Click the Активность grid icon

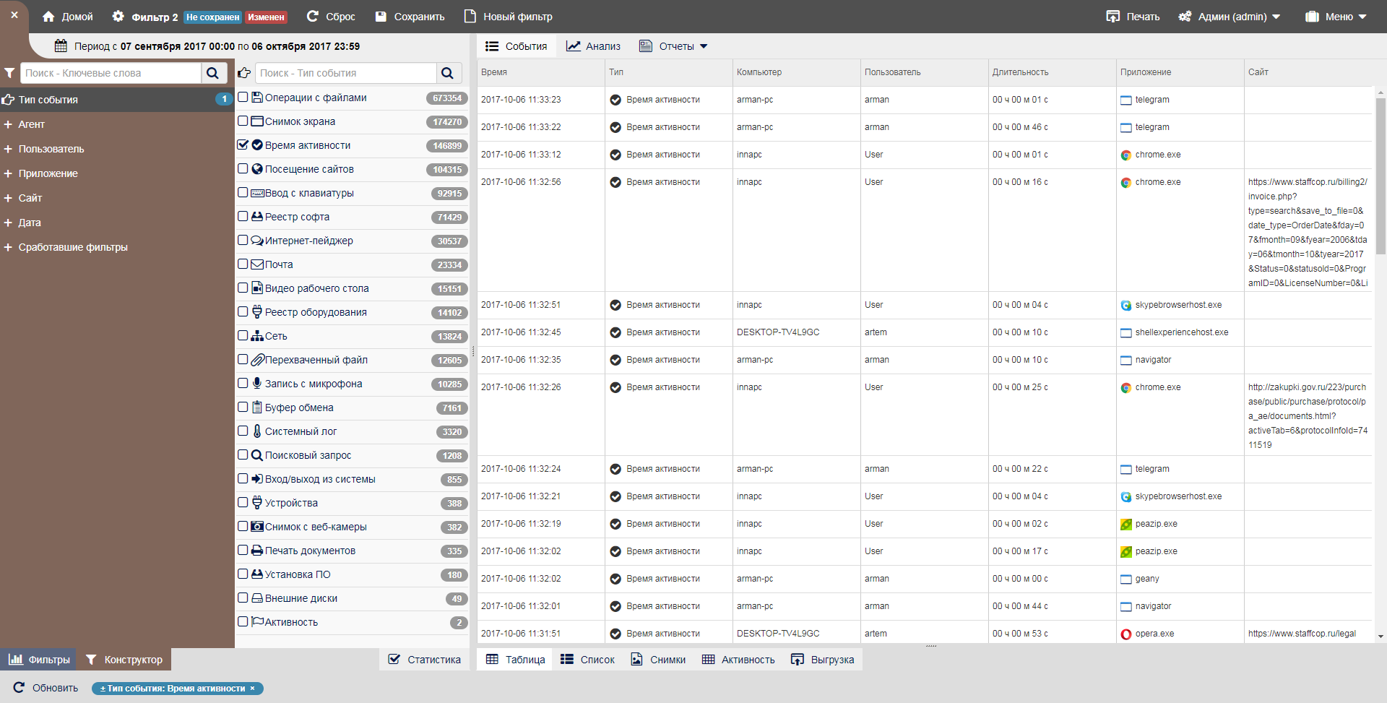click(x=708, y=660)
